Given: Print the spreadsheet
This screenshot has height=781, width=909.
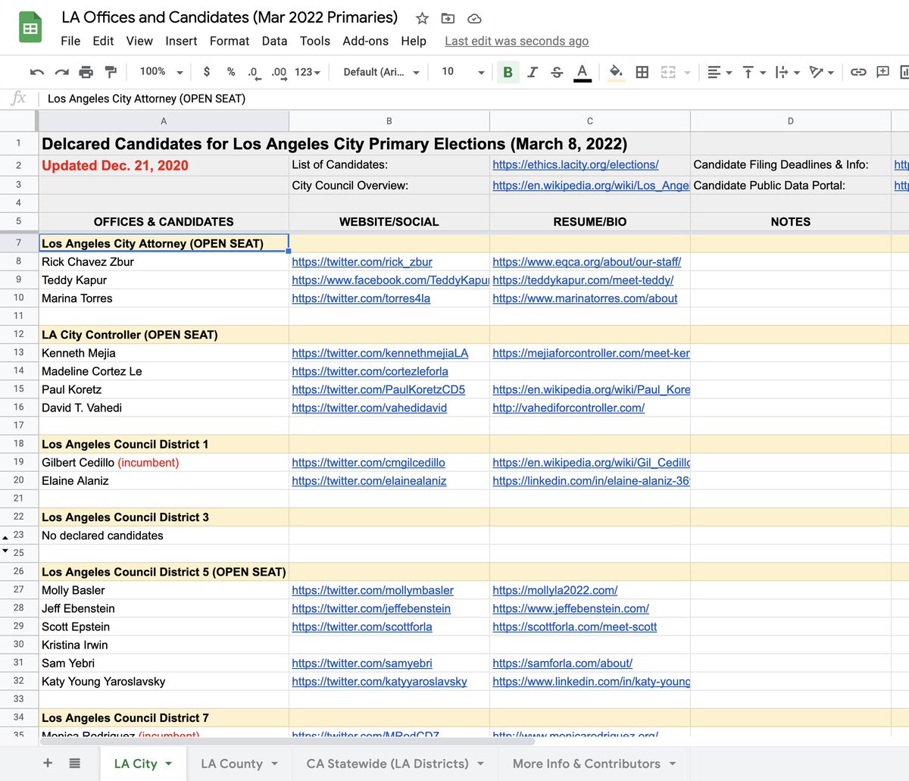Looking at the screenshot, I should coord(86,72).
